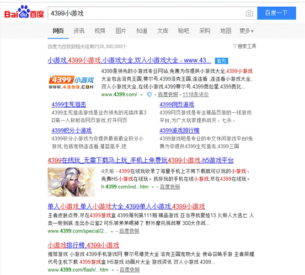Open the 4399生死狙击 sublink

[x=68, y=105]
